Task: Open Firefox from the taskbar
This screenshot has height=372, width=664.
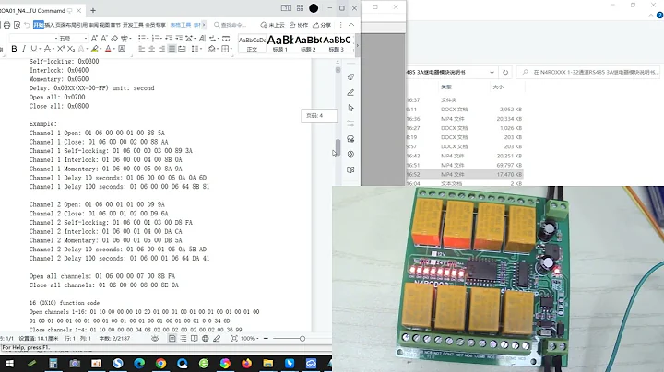Action: pyautogui.click(x=246, y=364)
